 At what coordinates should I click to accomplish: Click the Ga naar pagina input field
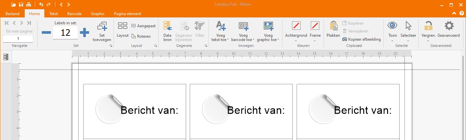tap(18, 39)
